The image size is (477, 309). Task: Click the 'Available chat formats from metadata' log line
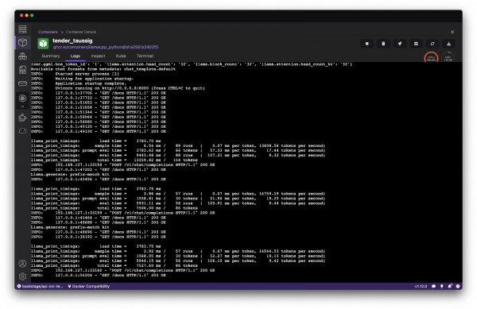pos(103,69)
